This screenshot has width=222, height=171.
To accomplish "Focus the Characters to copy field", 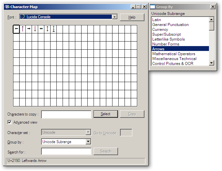I will pyautogui.click(x=66, y=114).
